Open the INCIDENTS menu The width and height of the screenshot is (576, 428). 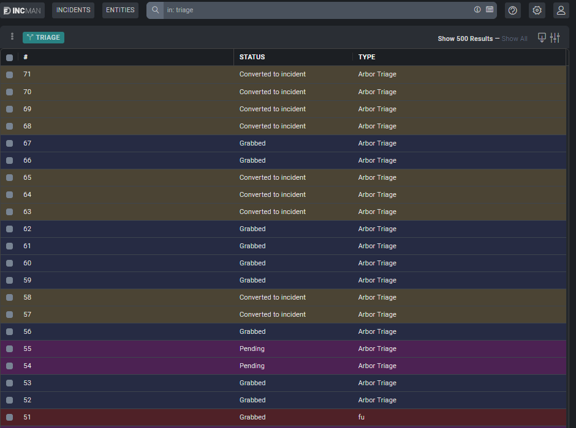[x=73, y=10]
